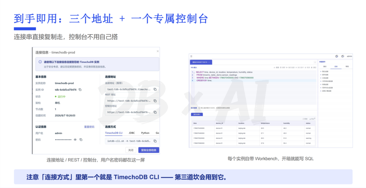366x188 pixels.
Task: Select the 运行结果1 result tab
Action: (x=197, y=115)
